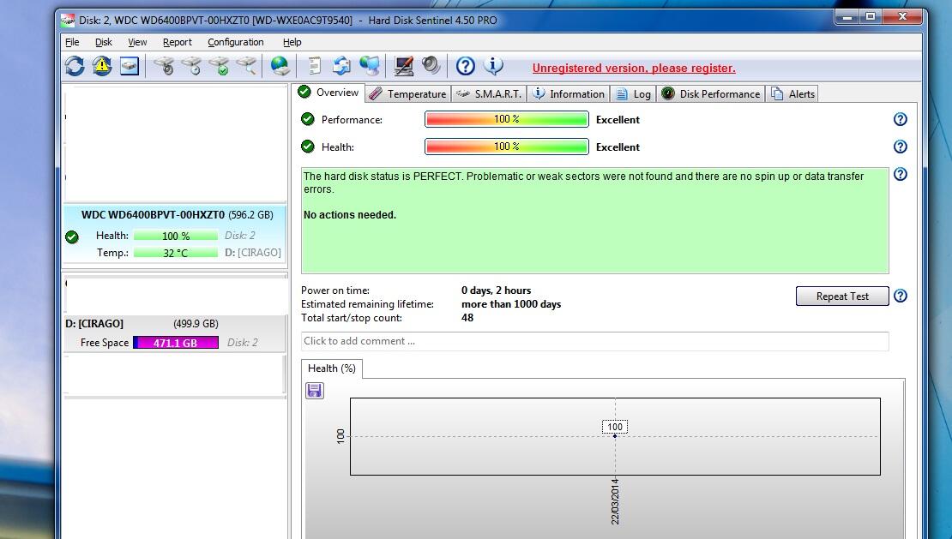
Task: Click the total start/stop count value 48
Action: click(467, 318)
